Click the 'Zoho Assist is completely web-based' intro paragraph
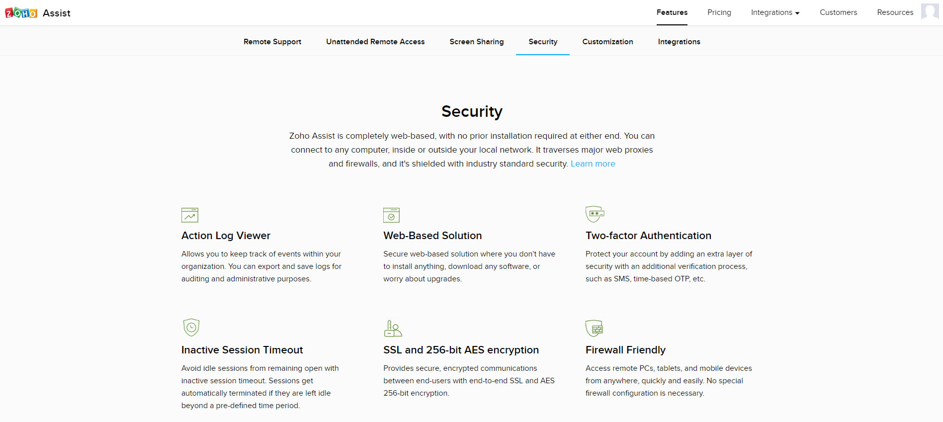Screen dimensions: 943x422 472,150
